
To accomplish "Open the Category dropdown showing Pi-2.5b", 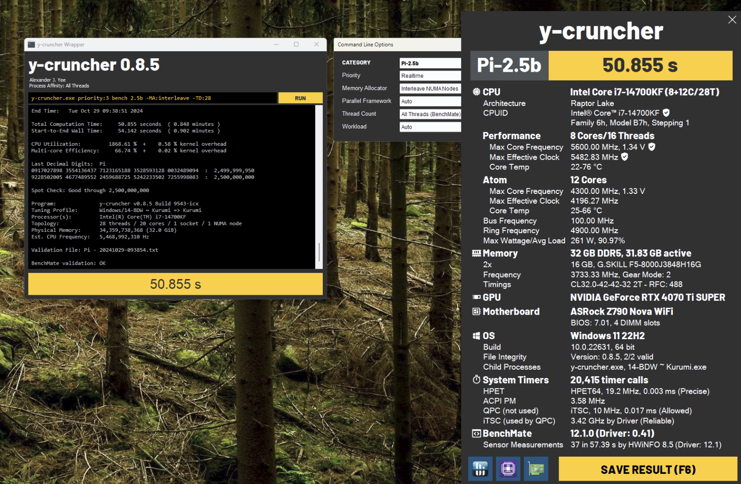I will coord(430,63).
